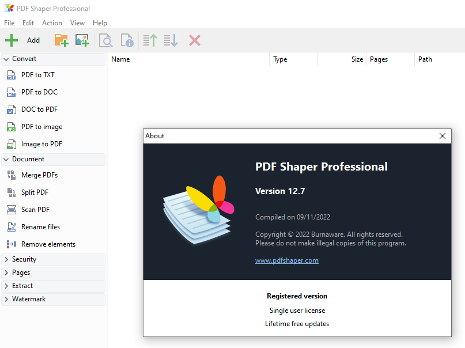Image resolution: width=465 pixels, height=348 pixels.
Task: Click the Move up toolbar icon
Action: [150, 40]
